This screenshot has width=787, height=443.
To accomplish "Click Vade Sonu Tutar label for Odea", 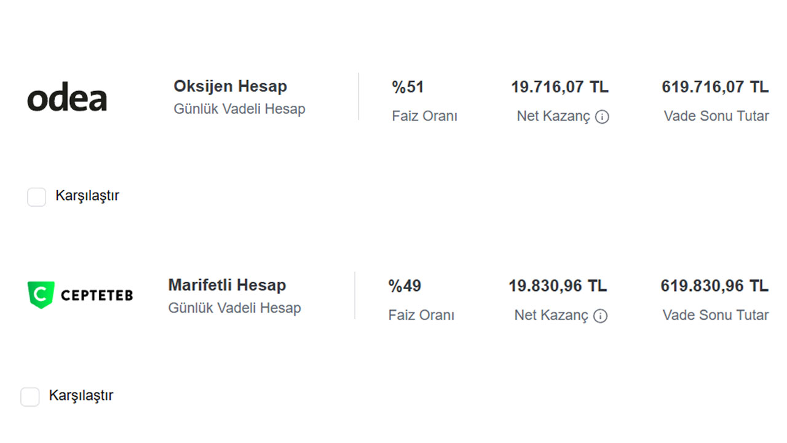I will (716, 116).
